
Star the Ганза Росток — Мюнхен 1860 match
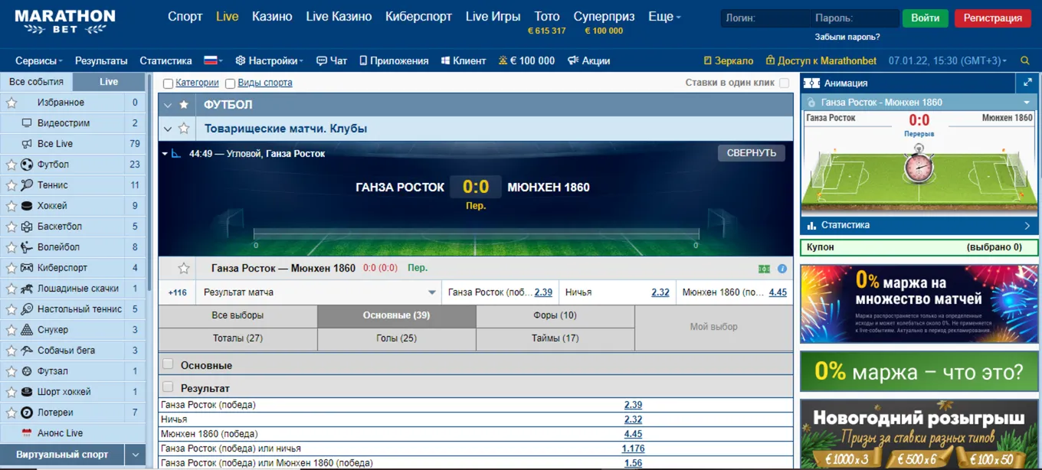184,268
